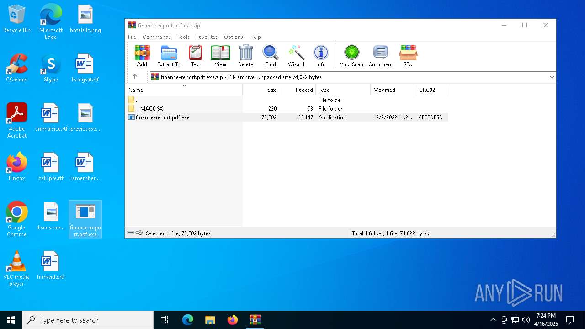Select finance-report.pdf.exe desktop file
Image resolution: width=585 pixels, height=329 pixels.
[x=85, y=219]
